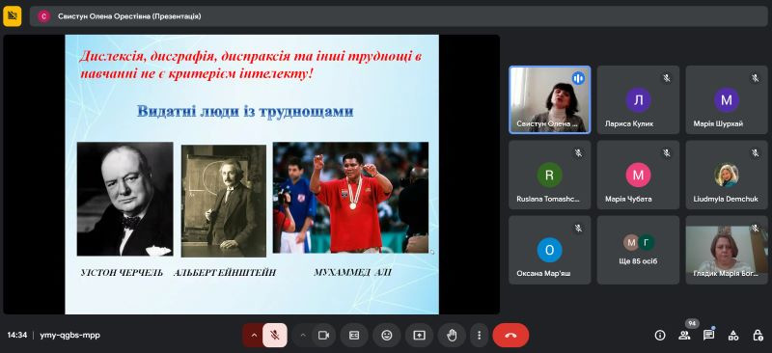Click muted mic icon on Ruslana tile
The image size is (772, 353).
[x=578, y=153]
